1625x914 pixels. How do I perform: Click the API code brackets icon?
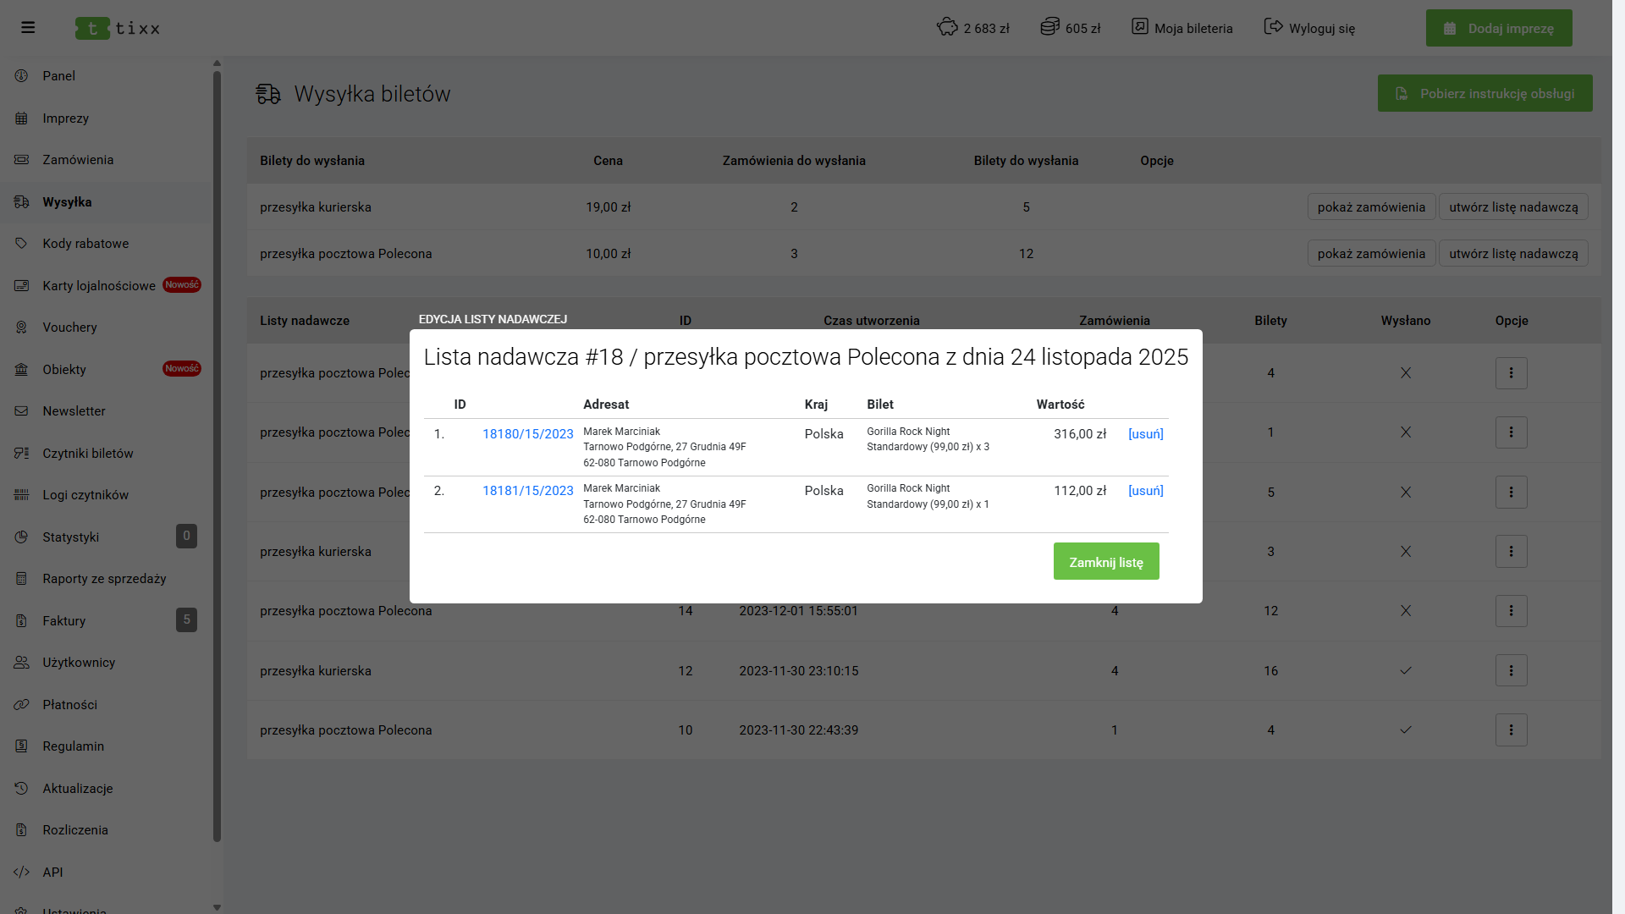(x=22, y=872)
